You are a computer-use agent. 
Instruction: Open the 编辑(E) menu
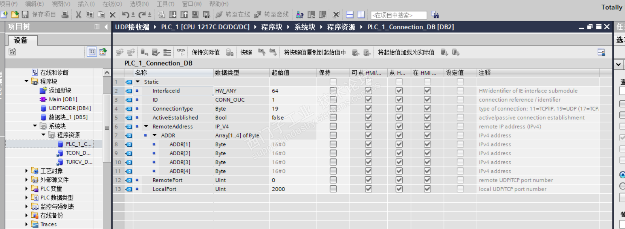click(x=34, y=4)
